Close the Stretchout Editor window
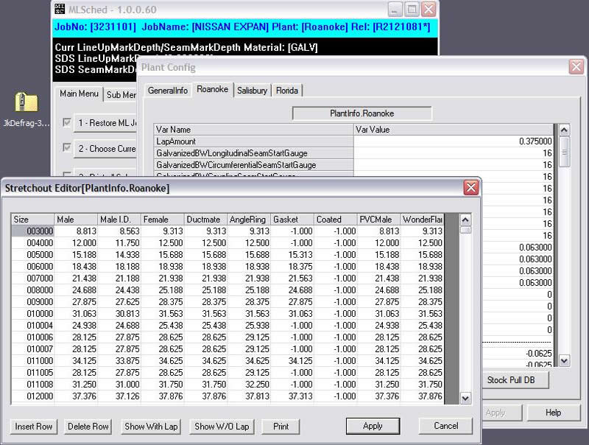The height and width of the screenshot is (445, 589). point(471,188)
